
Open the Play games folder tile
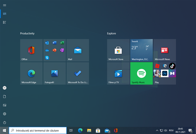tap(165, 73)
